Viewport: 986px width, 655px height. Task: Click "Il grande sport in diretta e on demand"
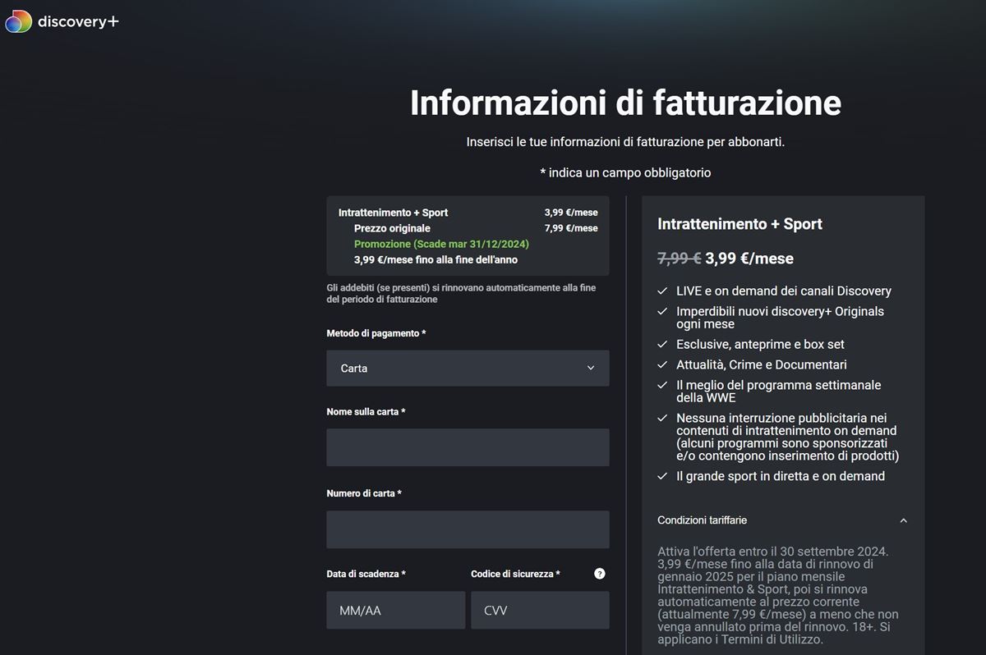pyautogui.click(x=781, y=477)
